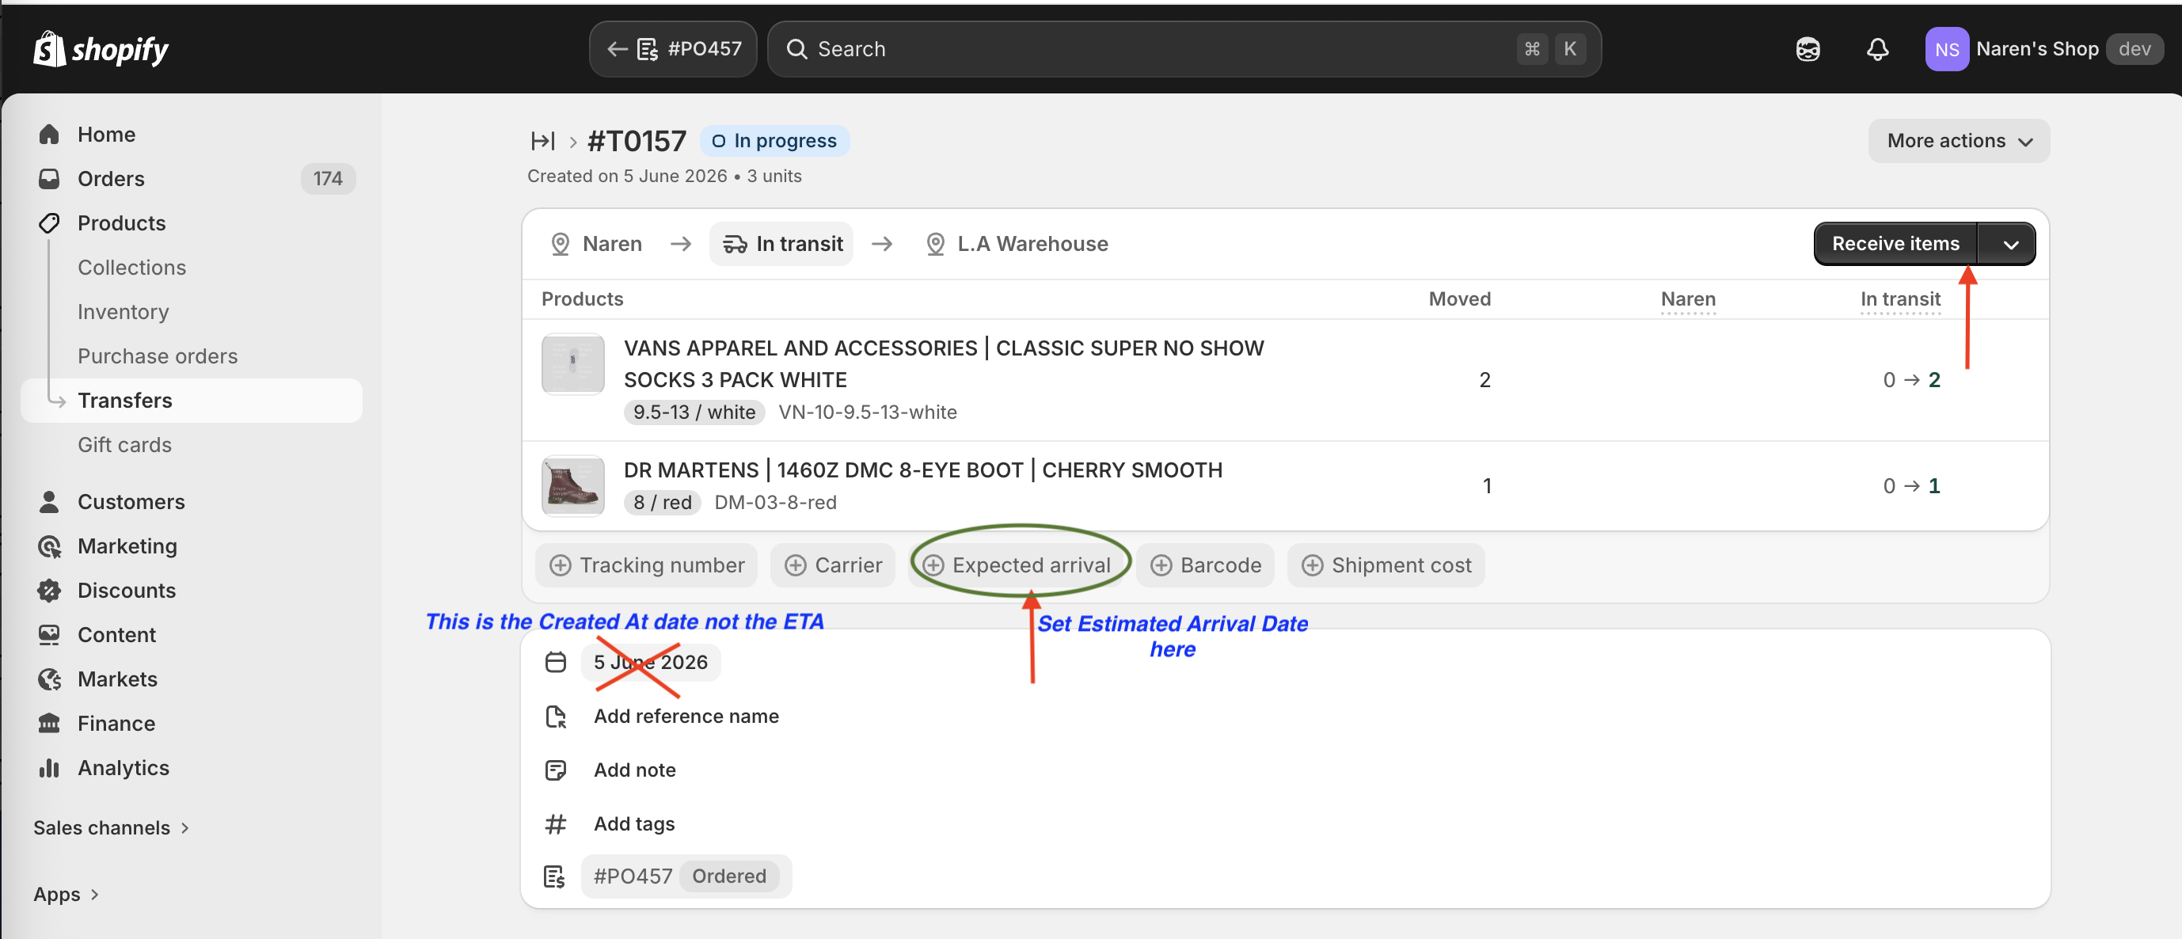This screenshot has height=939, width=2182.
Task: Click the In transit status chip
Action: 781,244
